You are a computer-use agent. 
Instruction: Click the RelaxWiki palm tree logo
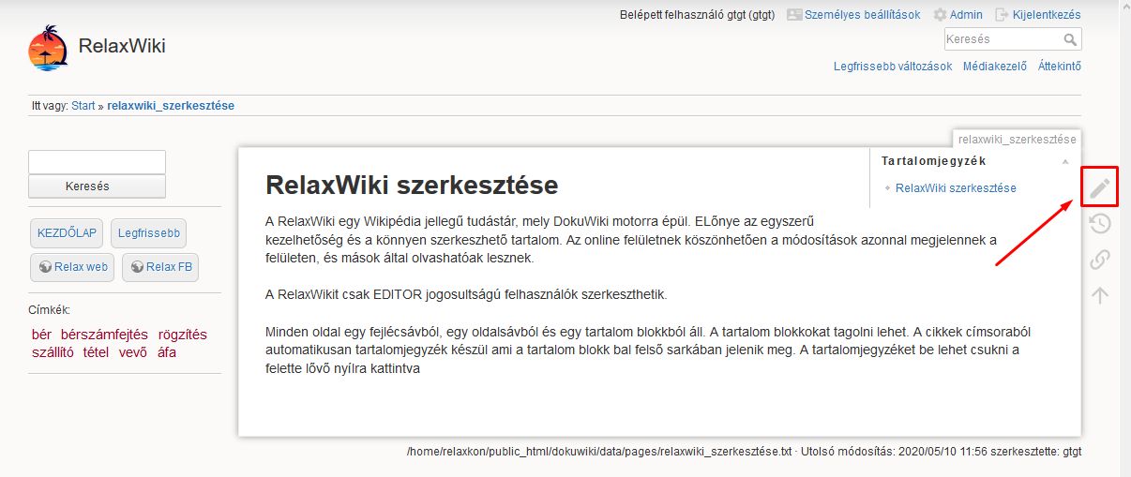[x=48, y=49]
